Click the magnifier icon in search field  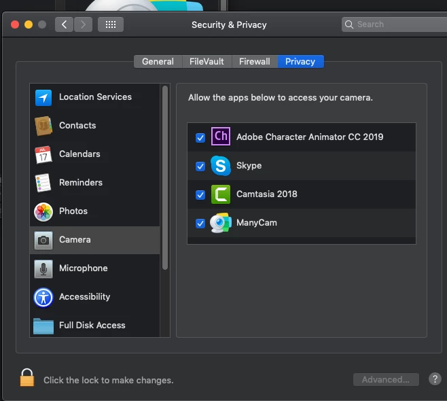pyautogui.click(x=349, y=24)
